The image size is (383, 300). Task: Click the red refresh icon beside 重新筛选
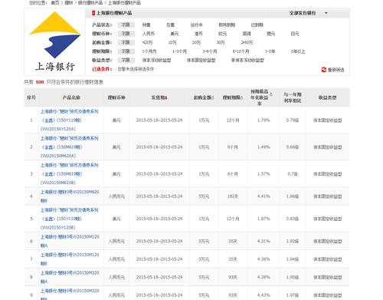coord(324,70)
